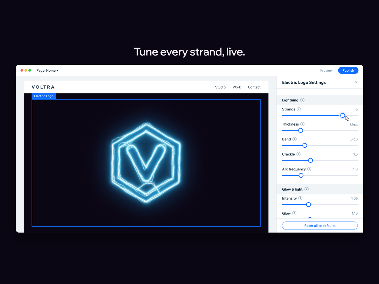The width and height of the screenshot is (379, 284).
Task: Click the VOLTRA site logo text
Action: (43, 87)
